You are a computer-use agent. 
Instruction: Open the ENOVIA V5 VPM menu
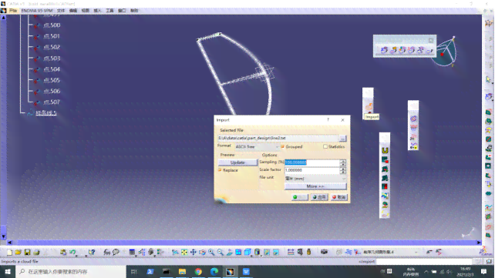(x=37, y=11)
